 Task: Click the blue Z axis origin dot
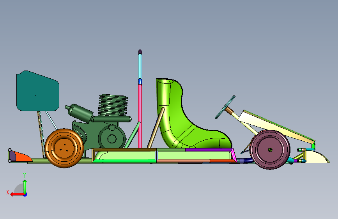(25, 194)
